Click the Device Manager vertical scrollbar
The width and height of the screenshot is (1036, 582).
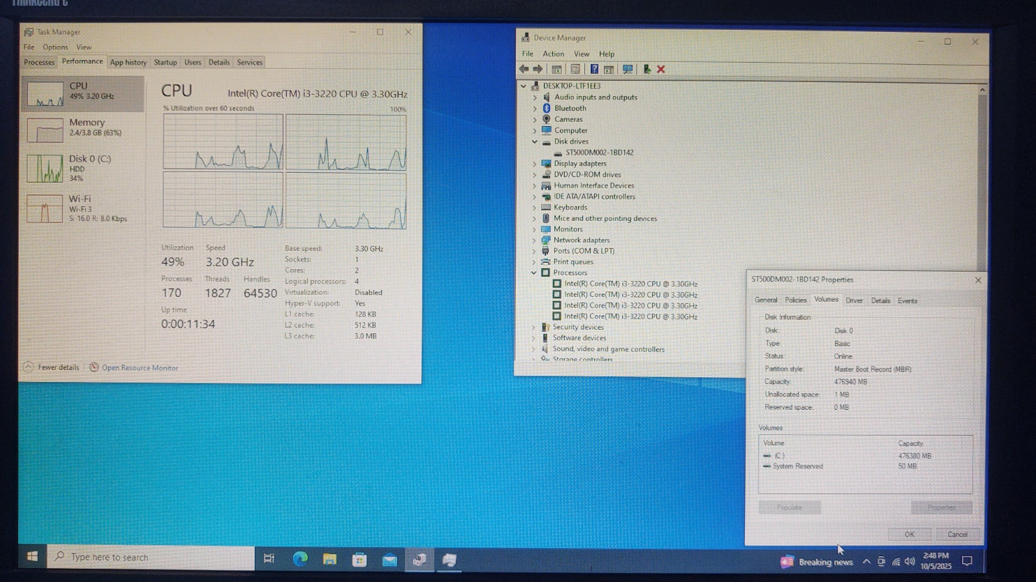[x=982, y=174]
